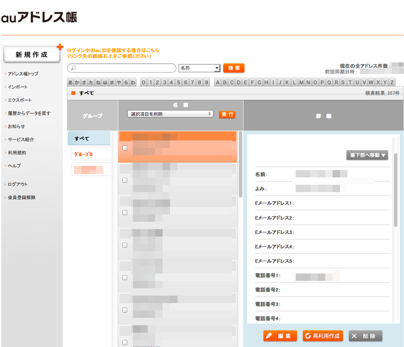Screen dimensions: 404x347
Task: Open the インポート sidebar link
Action: point(18,87)
